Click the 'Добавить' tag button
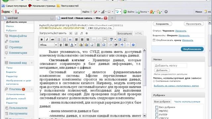 click(x=162, y=70)
